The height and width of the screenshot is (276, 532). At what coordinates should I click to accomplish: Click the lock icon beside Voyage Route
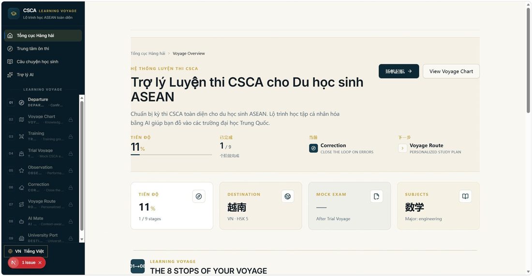[71, 204]
